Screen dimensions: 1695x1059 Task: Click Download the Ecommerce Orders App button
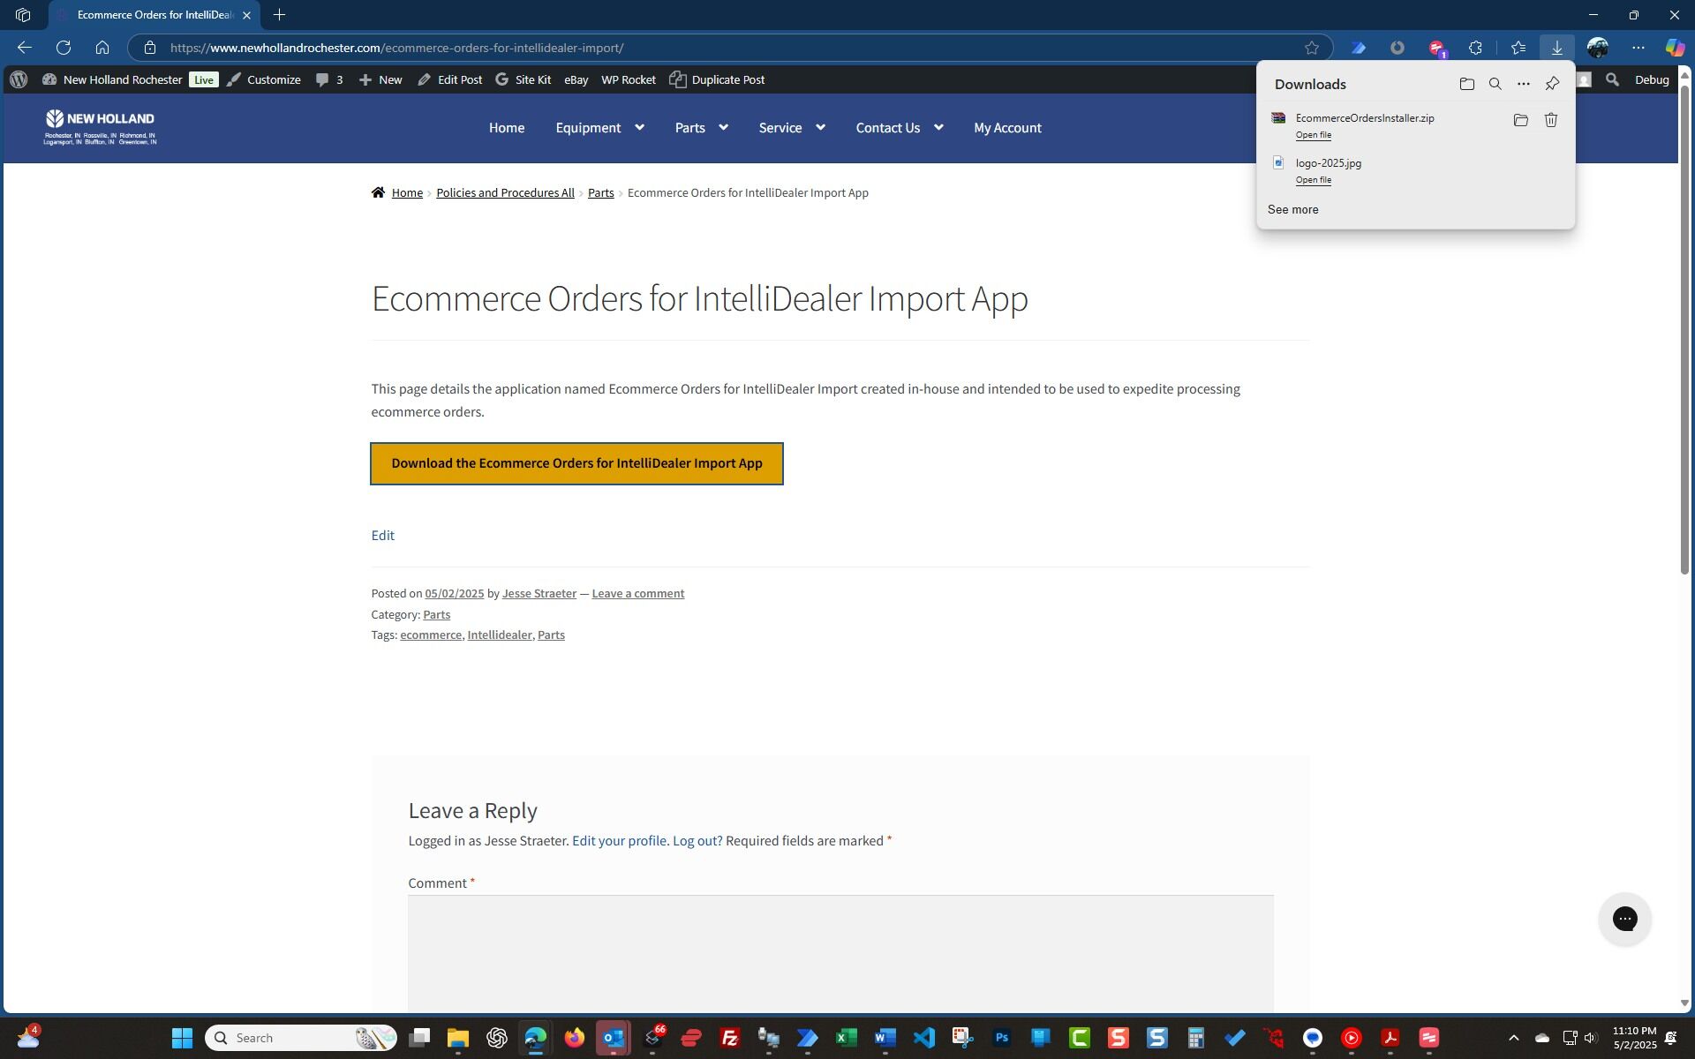[x=576, y=463]
